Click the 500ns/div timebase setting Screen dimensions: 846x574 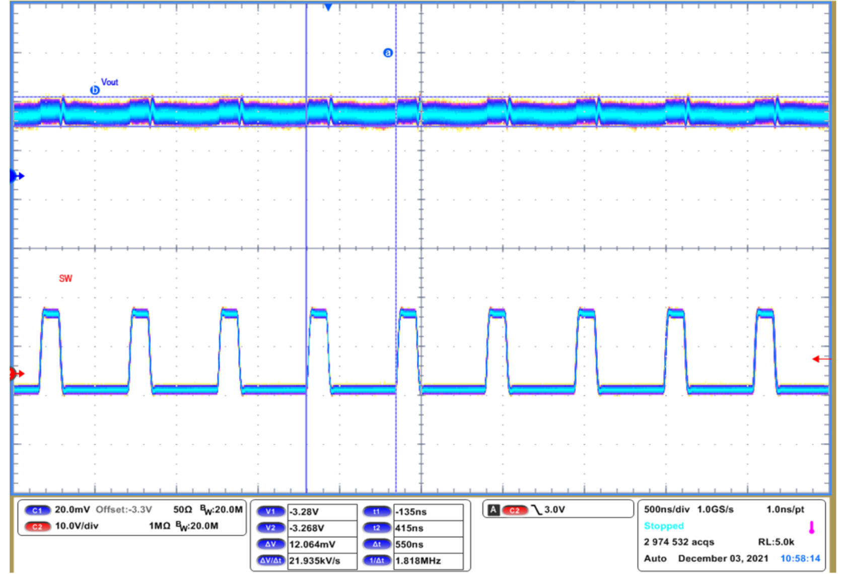point(667,510)
